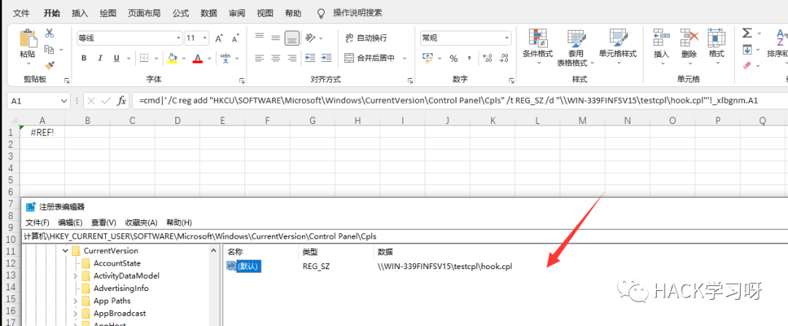788x326 pixels.
Task: Switch to the 公式 ribbon tab
Action: coord(180,13)
